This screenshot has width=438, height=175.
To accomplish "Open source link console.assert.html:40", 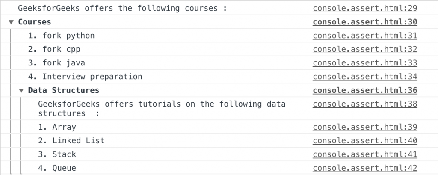I will pos(365,141).
